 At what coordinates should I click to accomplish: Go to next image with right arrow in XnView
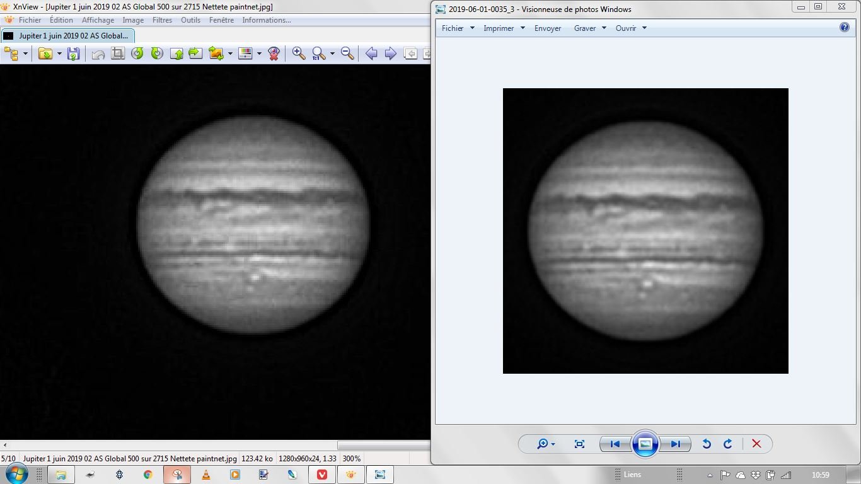coord(391,54)
